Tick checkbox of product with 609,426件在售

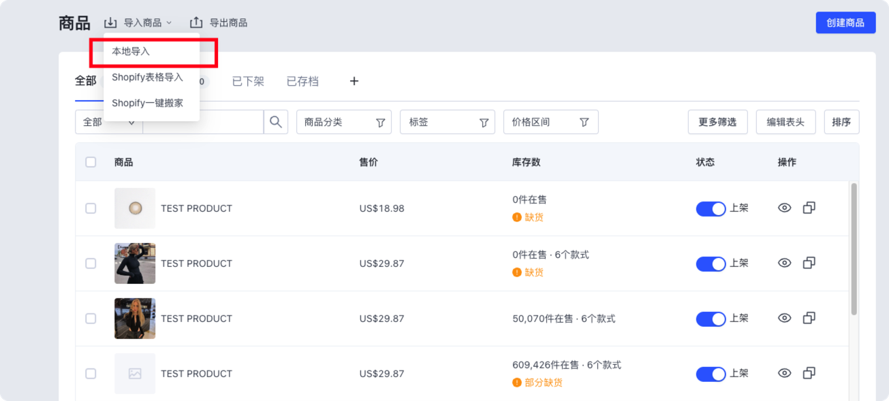(x=91, y=374)
